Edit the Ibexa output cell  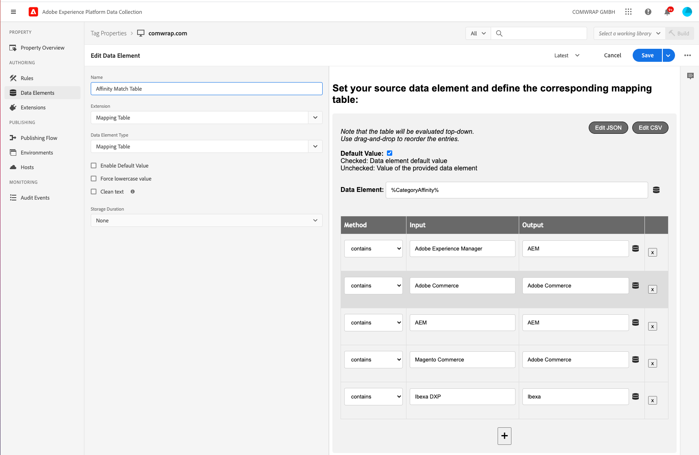point(575,396)
